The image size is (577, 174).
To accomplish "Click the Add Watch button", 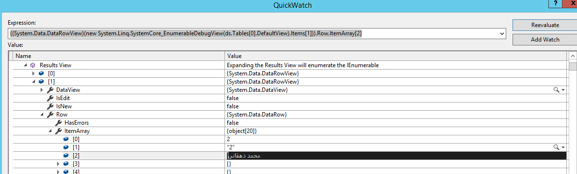I will point(545,39).
